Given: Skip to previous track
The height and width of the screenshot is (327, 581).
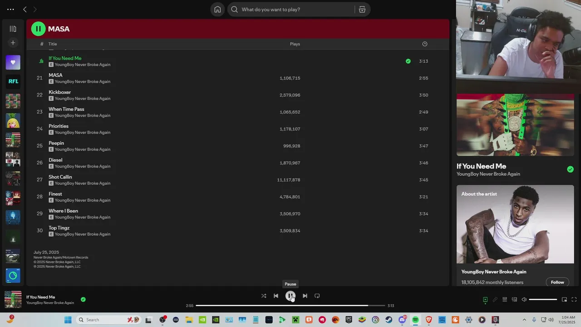Looking at the screenshot, I should point(276,296).
